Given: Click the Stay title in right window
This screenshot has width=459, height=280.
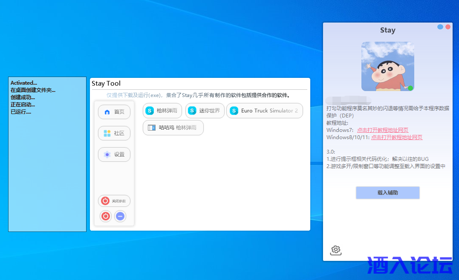Looking at the screenshot, I should click(387, 30).
